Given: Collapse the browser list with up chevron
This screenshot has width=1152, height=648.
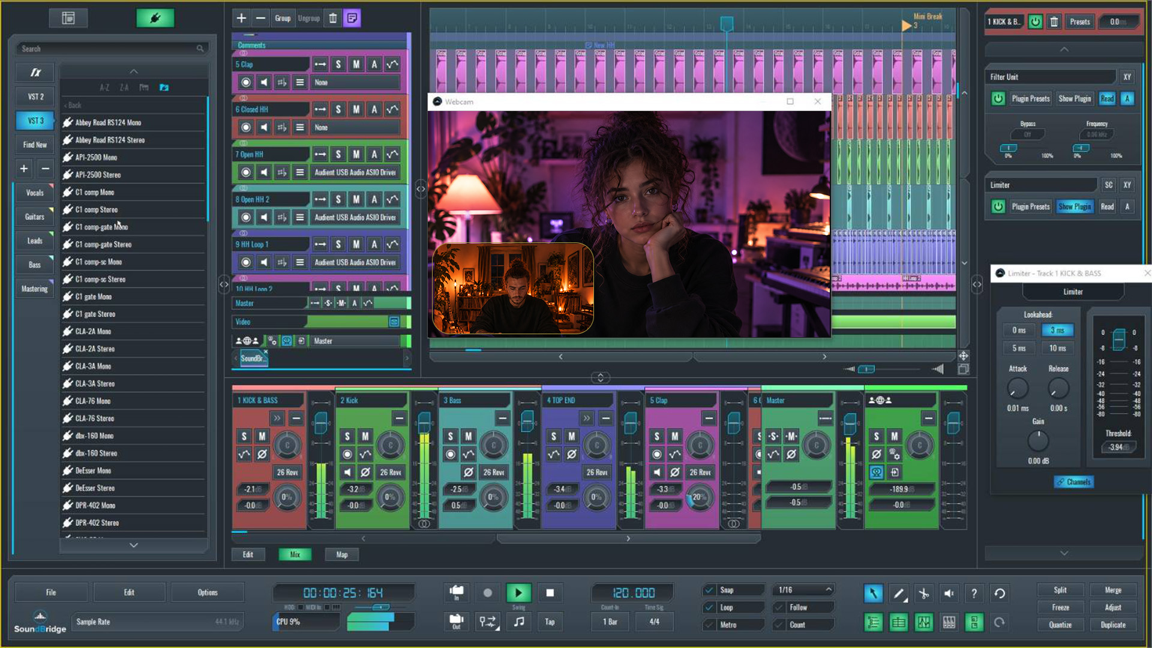Looking at the screenshot, I should pos(134,71).
